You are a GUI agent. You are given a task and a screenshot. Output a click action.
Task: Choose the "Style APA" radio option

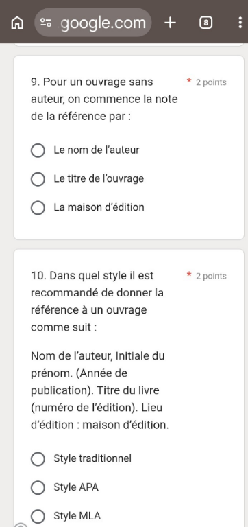tap(38, 487)
